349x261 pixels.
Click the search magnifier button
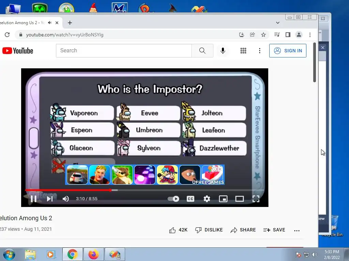(202, 51)
